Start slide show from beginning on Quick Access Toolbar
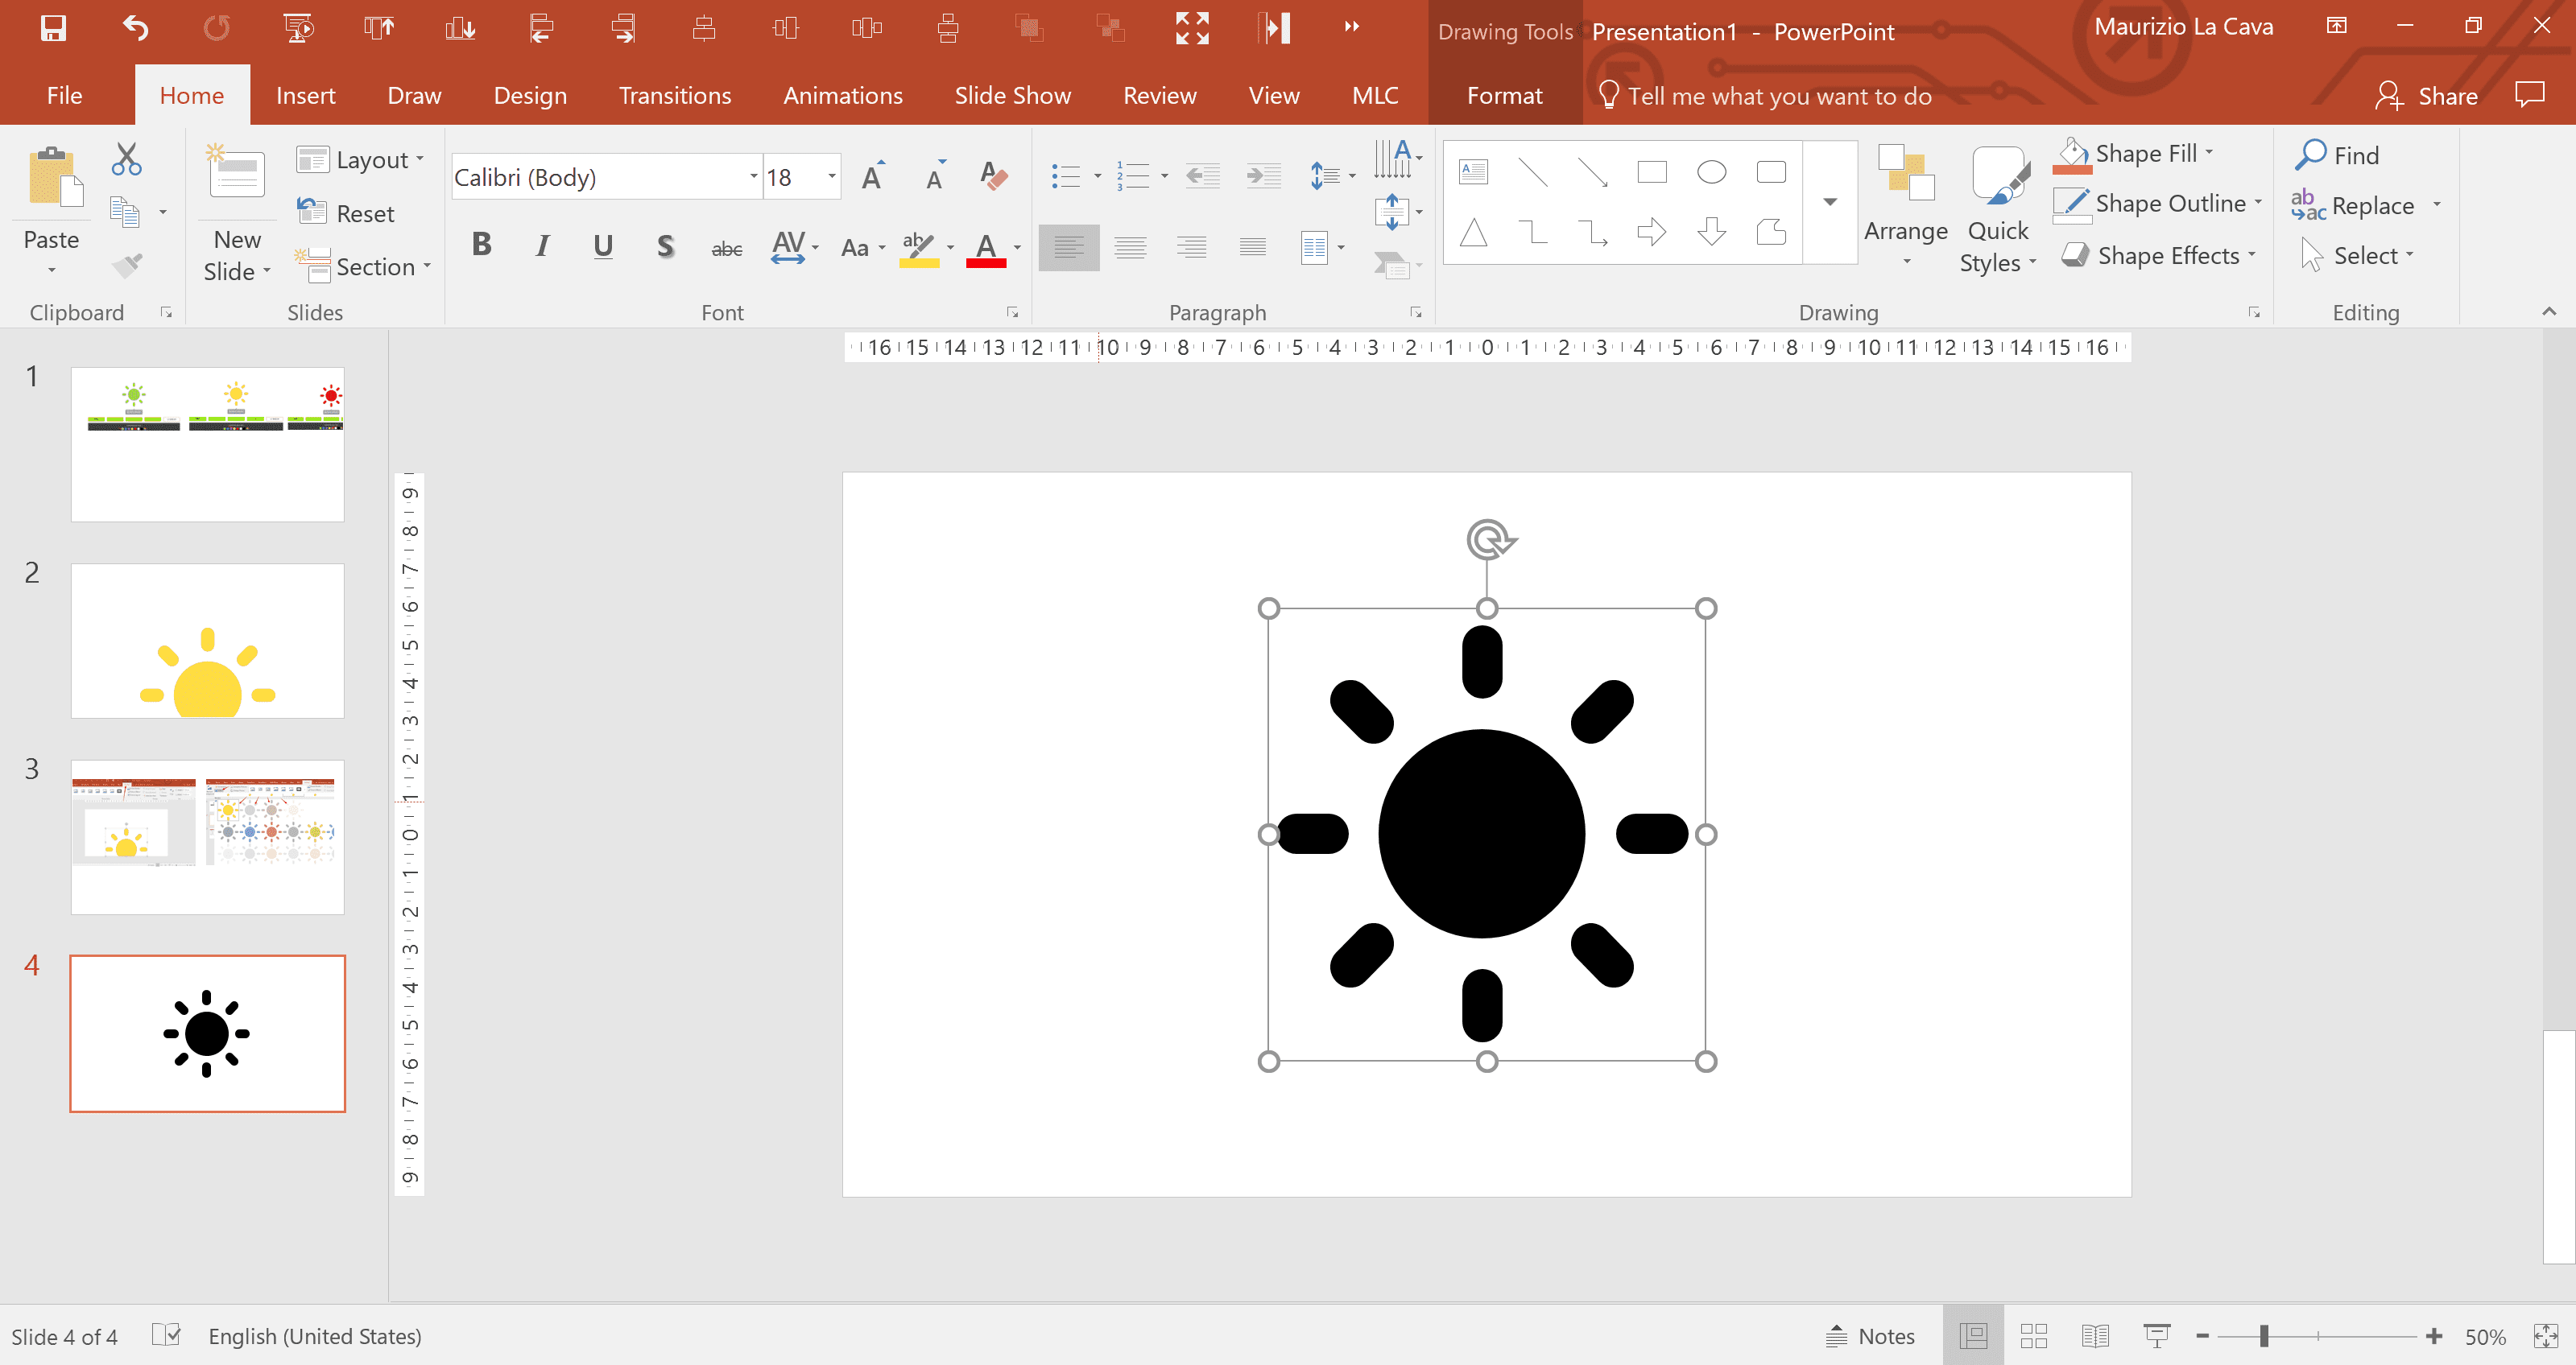 click(x=296, y=28)
